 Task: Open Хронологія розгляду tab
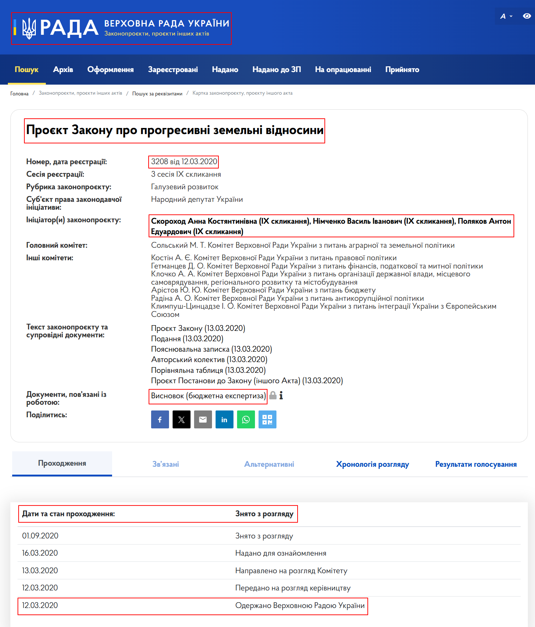tap(372, 464)
